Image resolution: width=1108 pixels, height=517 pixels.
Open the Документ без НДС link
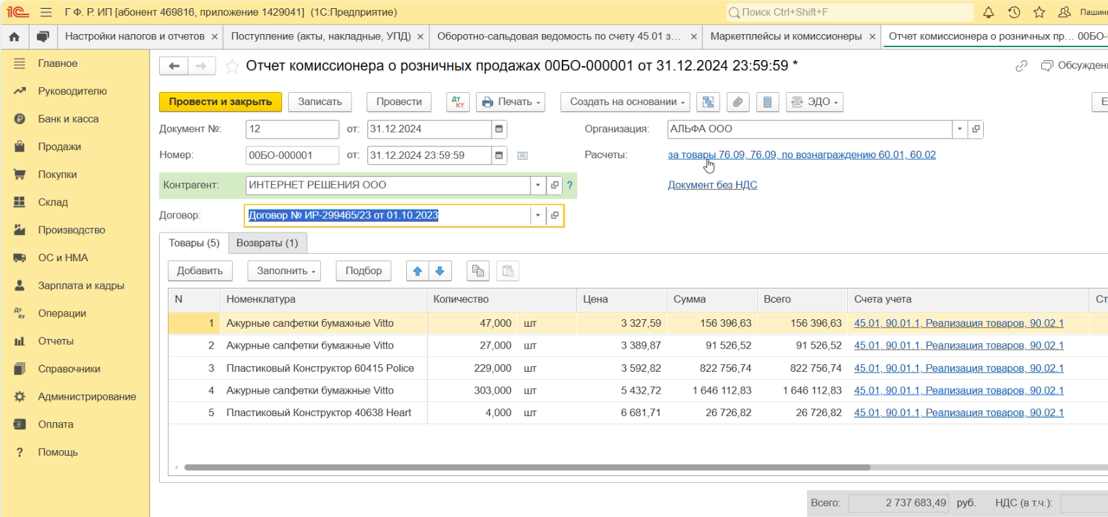[x=712, y=185]
